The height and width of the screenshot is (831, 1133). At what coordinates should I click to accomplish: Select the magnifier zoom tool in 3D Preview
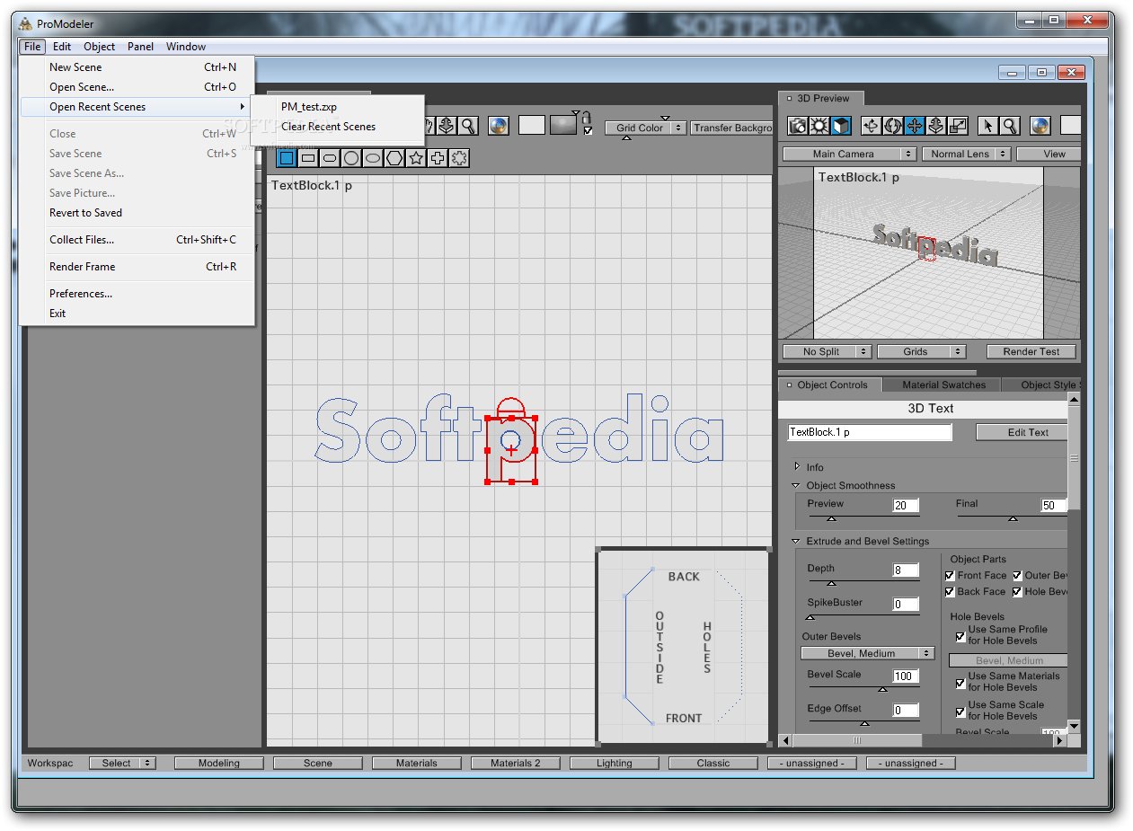click(x=1010, y=127)
